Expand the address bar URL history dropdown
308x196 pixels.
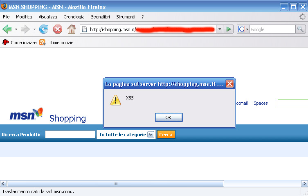[x=220, y=29]
